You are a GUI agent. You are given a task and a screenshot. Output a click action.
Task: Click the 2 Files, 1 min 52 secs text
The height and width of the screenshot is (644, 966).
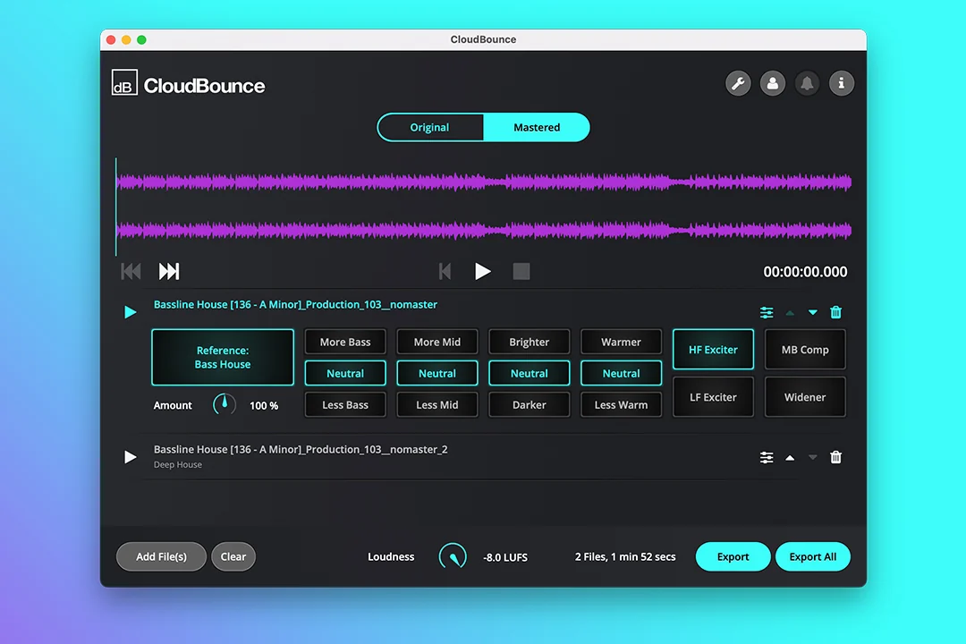[625, 556]
